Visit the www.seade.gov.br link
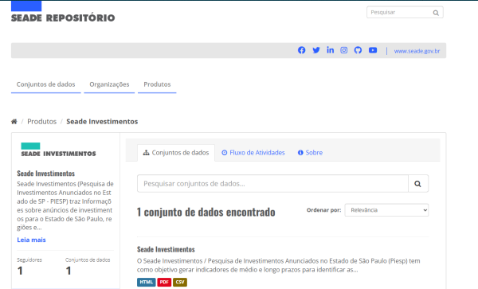This screenshot has height=289, width=478. (417, 51)
